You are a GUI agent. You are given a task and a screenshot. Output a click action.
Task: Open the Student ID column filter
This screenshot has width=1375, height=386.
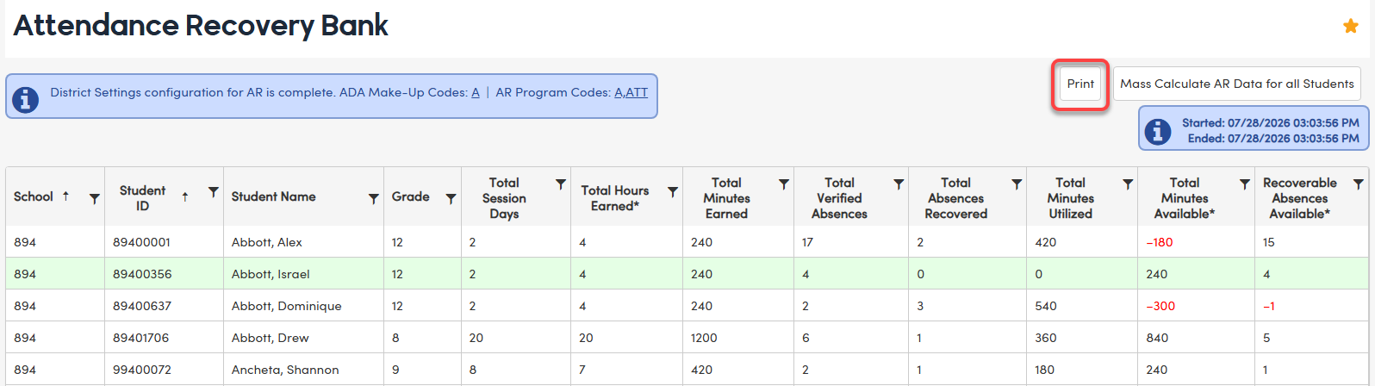[213, 192]
